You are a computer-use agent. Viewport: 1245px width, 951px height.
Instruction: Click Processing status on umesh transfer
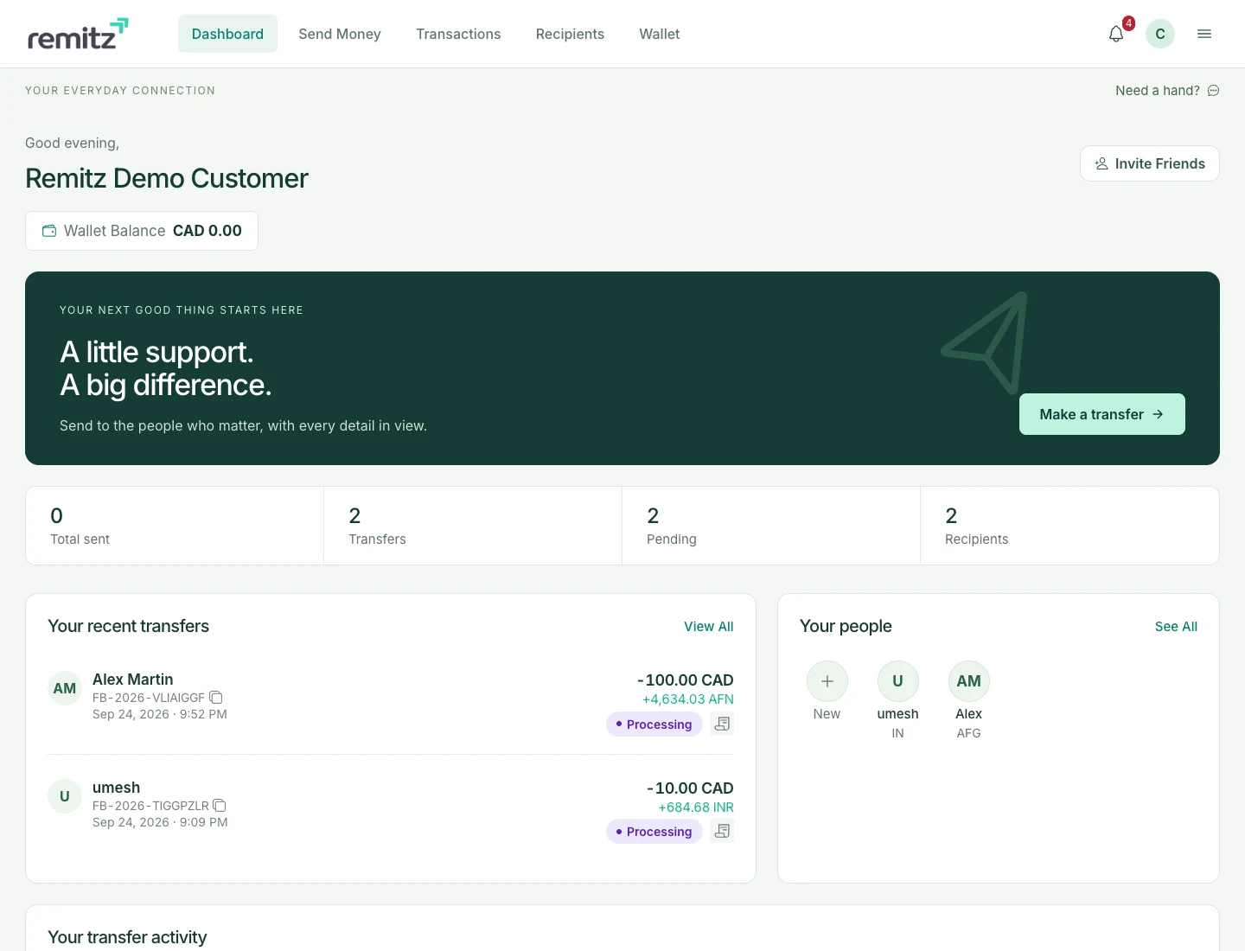tap(654, 831)
